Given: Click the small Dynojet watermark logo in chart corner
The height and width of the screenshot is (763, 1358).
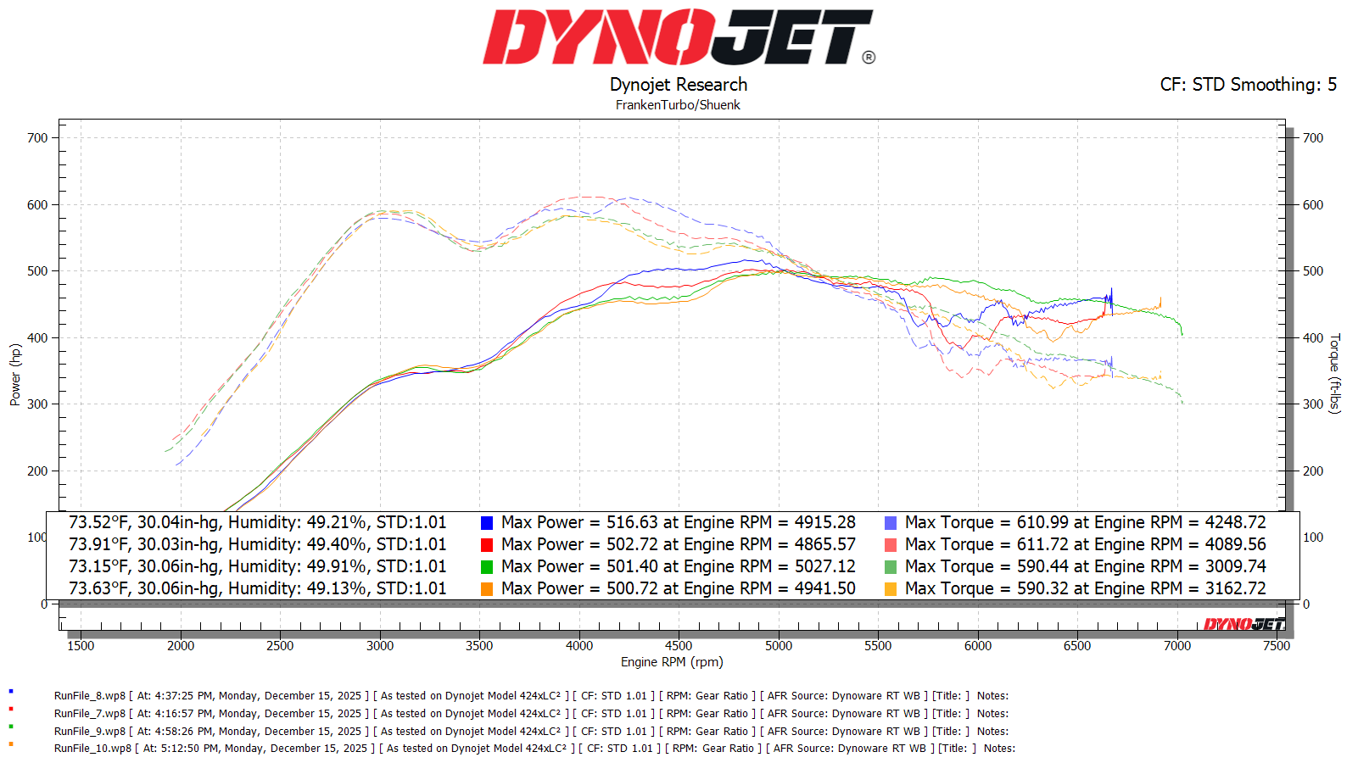Looking at the screenshot, I should pos(1244,625).
